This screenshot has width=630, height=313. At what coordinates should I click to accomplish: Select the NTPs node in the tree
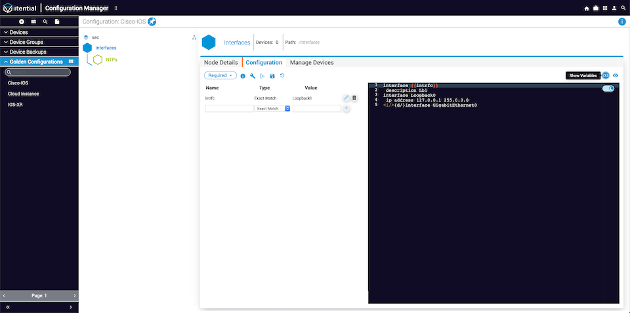pos(112,60)
